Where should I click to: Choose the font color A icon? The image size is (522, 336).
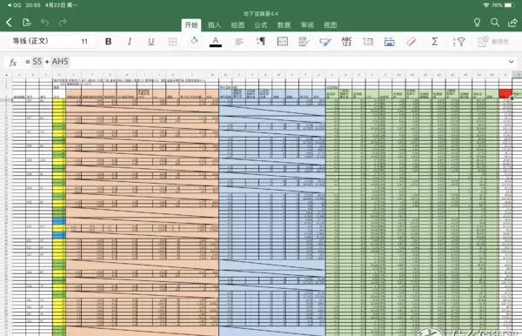click(216, 42)
